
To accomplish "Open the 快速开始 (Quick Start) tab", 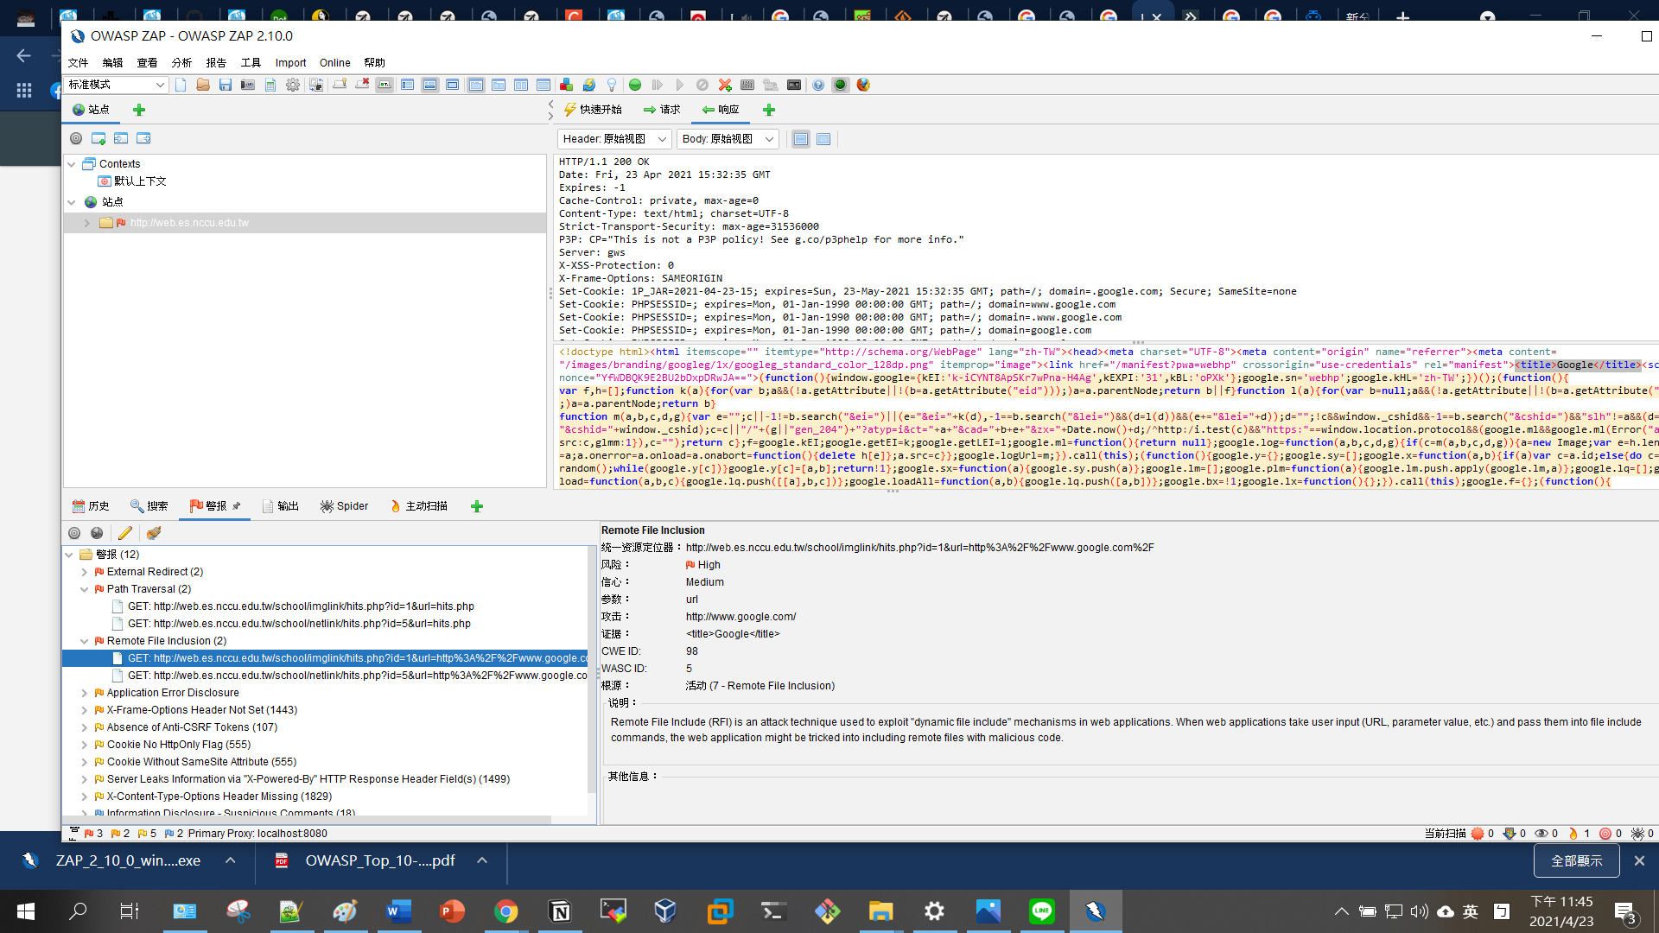I will (x=593, y=110).
